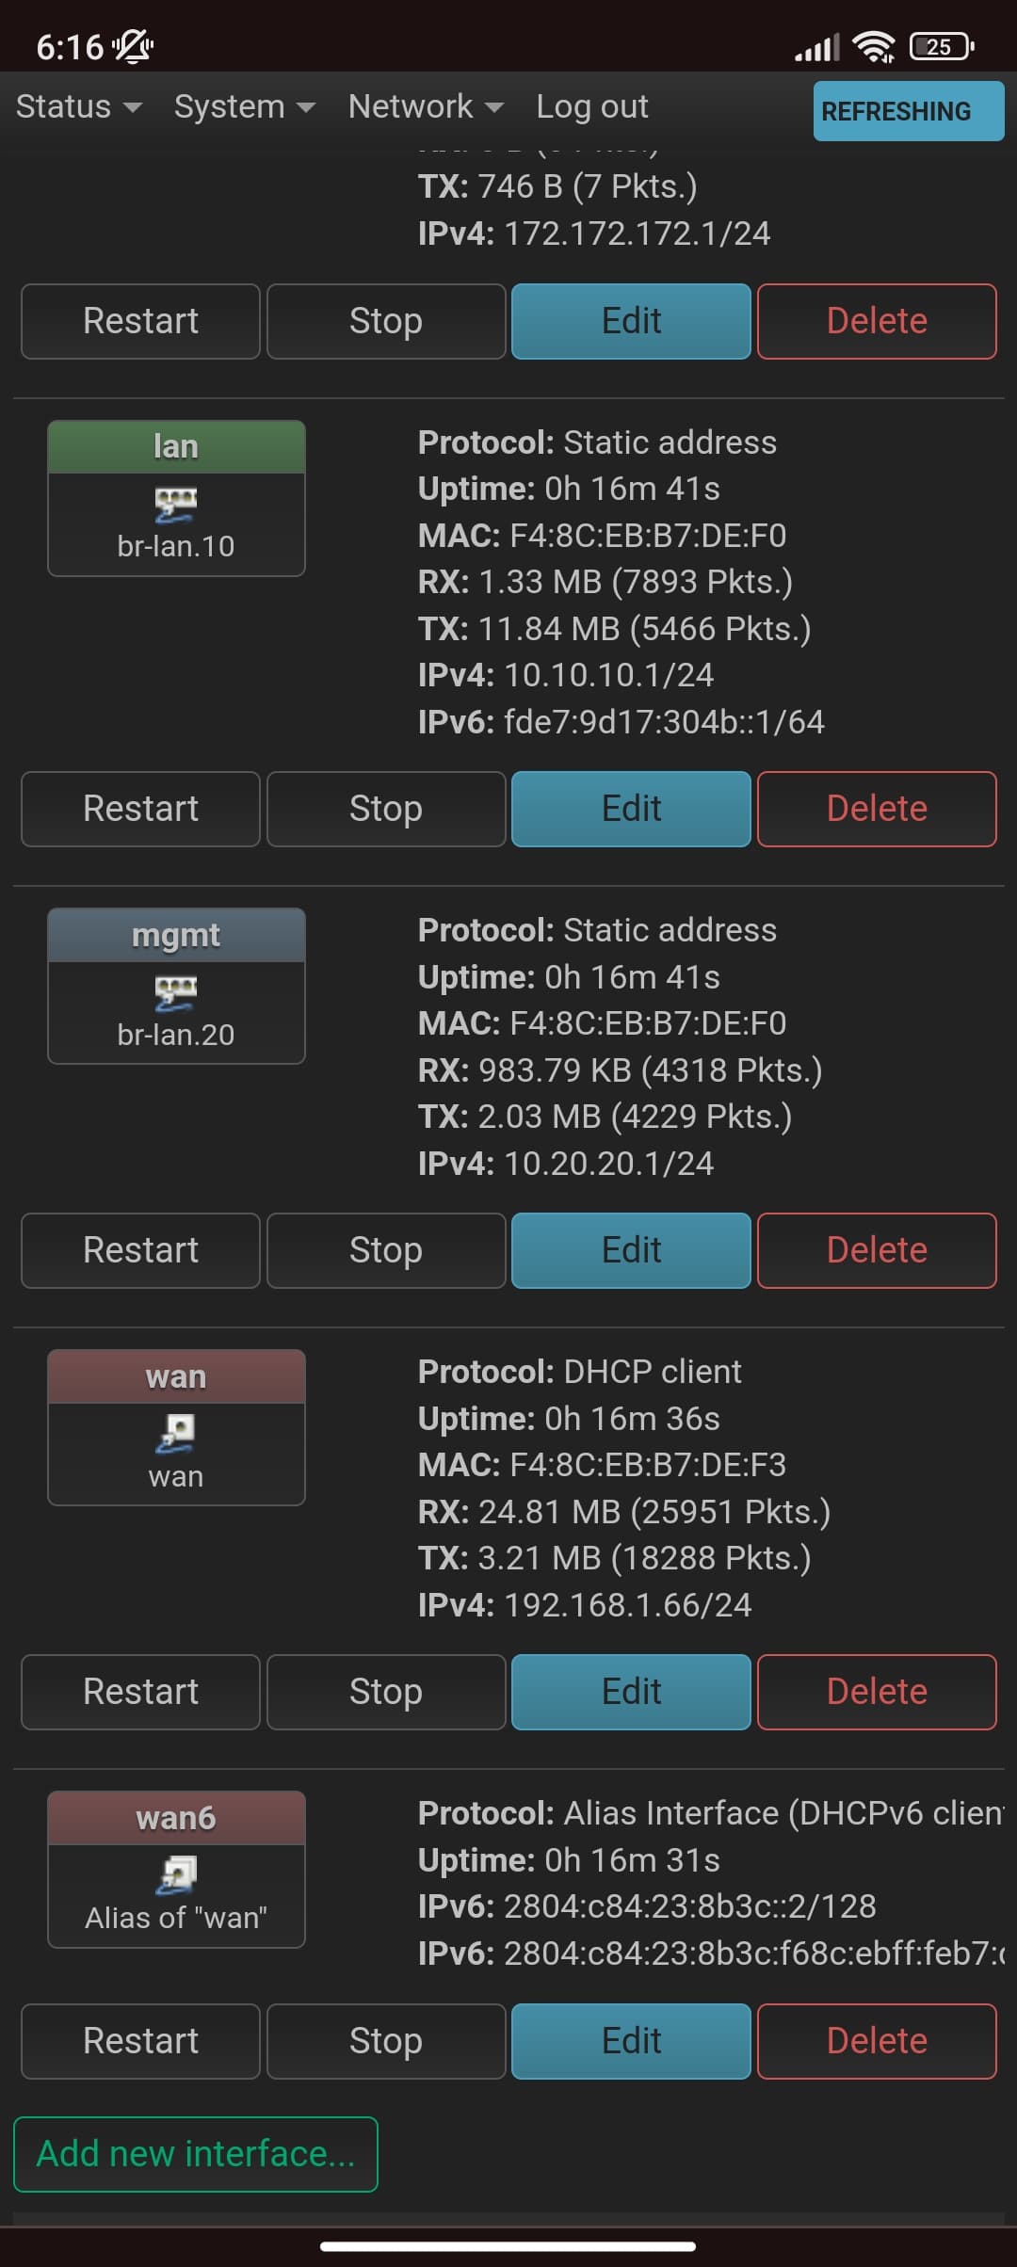Viewport: 1017px width, 2267px height.
Task: Click Log out in the menu bar
Action: coord(591,106)
